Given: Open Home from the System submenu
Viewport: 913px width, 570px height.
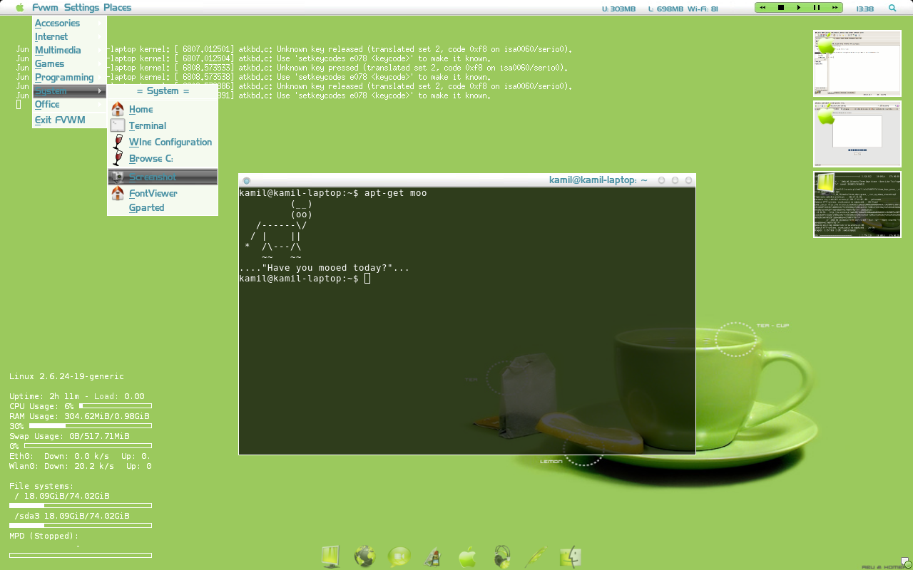Looking at the screenshot, I should point(163,109).
